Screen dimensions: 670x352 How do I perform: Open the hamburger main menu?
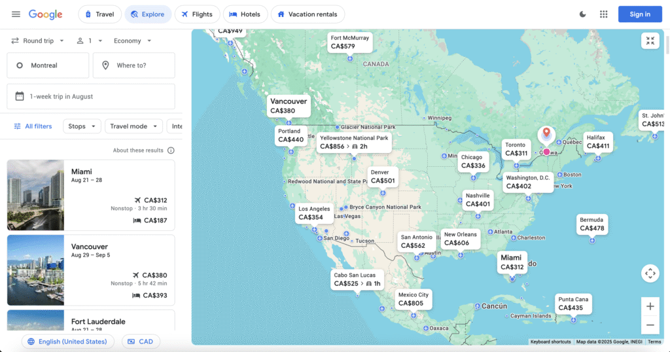tap(16, 14)
